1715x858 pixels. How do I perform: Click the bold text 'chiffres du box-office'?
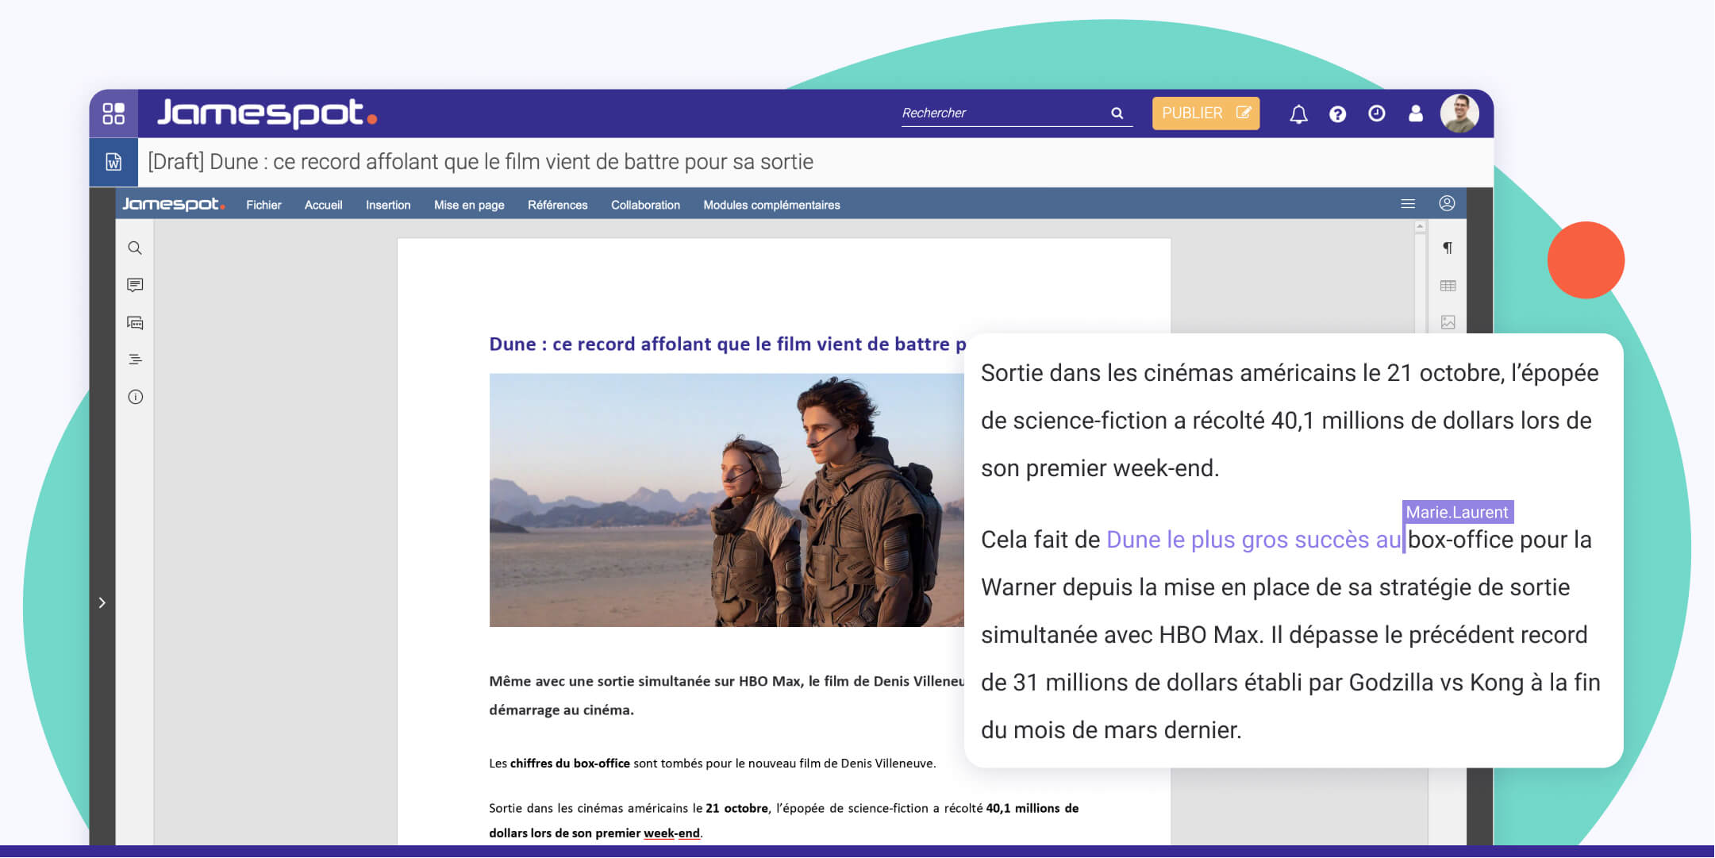point(570,763)
